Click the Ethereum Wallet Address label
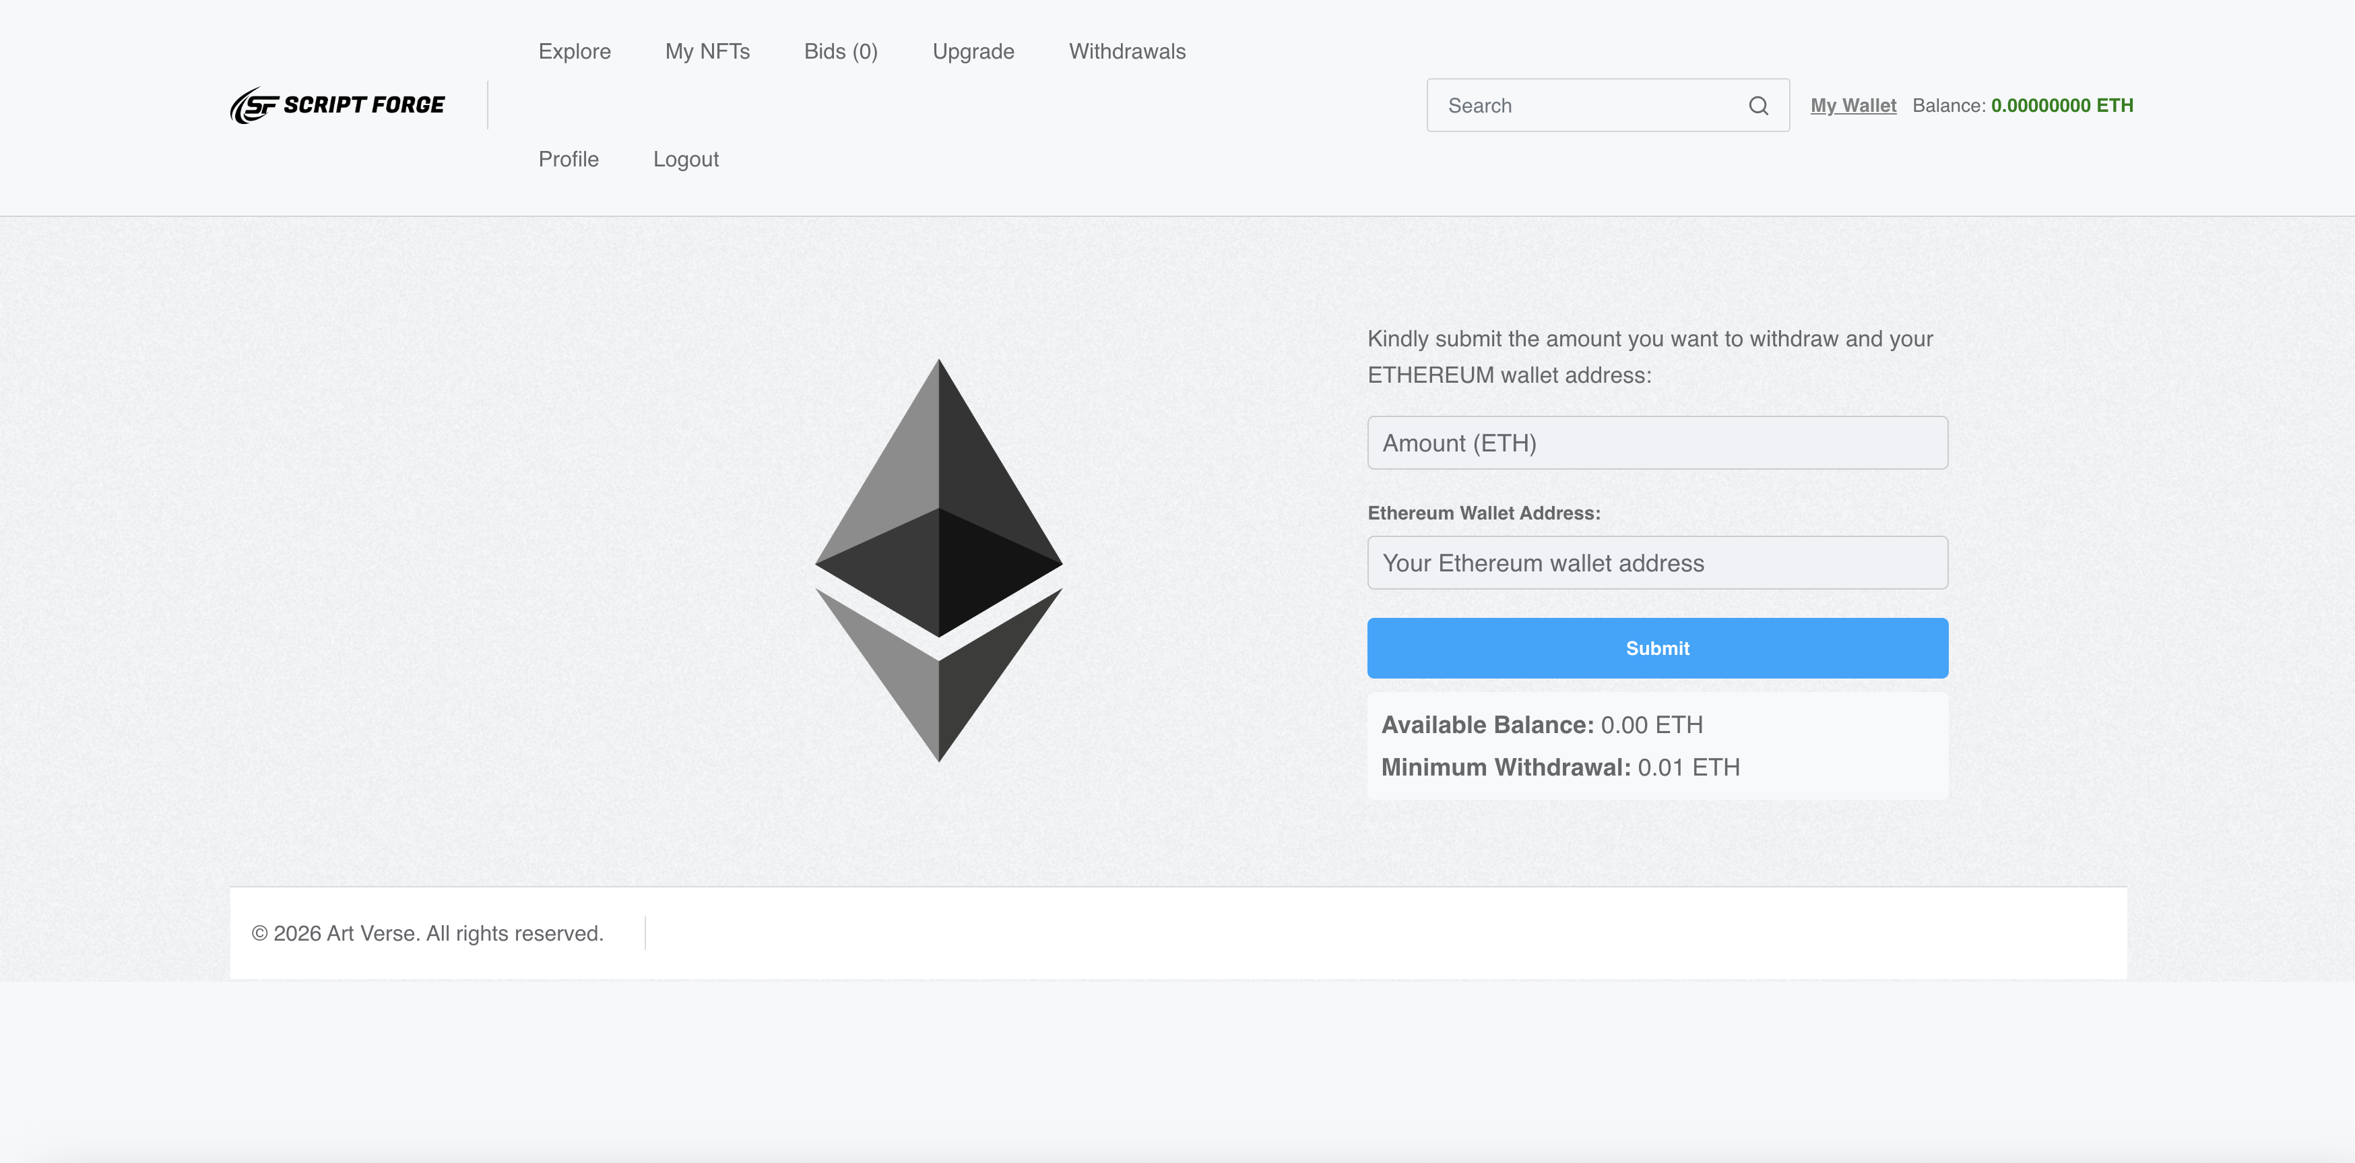The width and height of the screenshot is (2355, 1163). pos(1483,514)
